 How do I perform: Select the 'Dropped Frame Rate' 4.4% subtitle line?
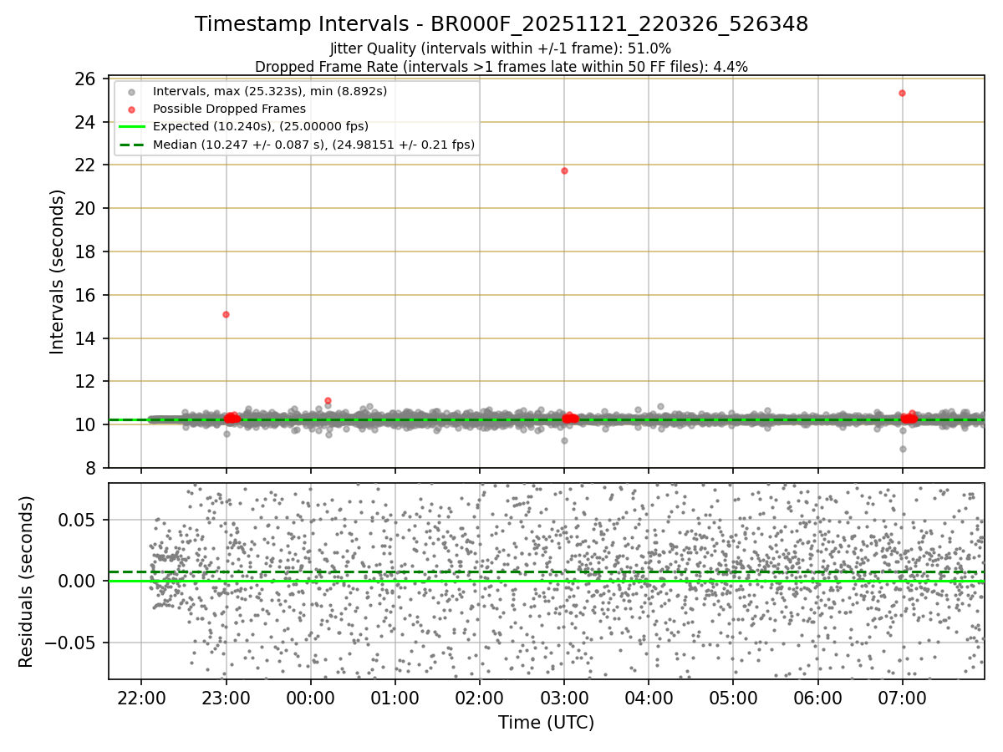click(x=501, y=66)
